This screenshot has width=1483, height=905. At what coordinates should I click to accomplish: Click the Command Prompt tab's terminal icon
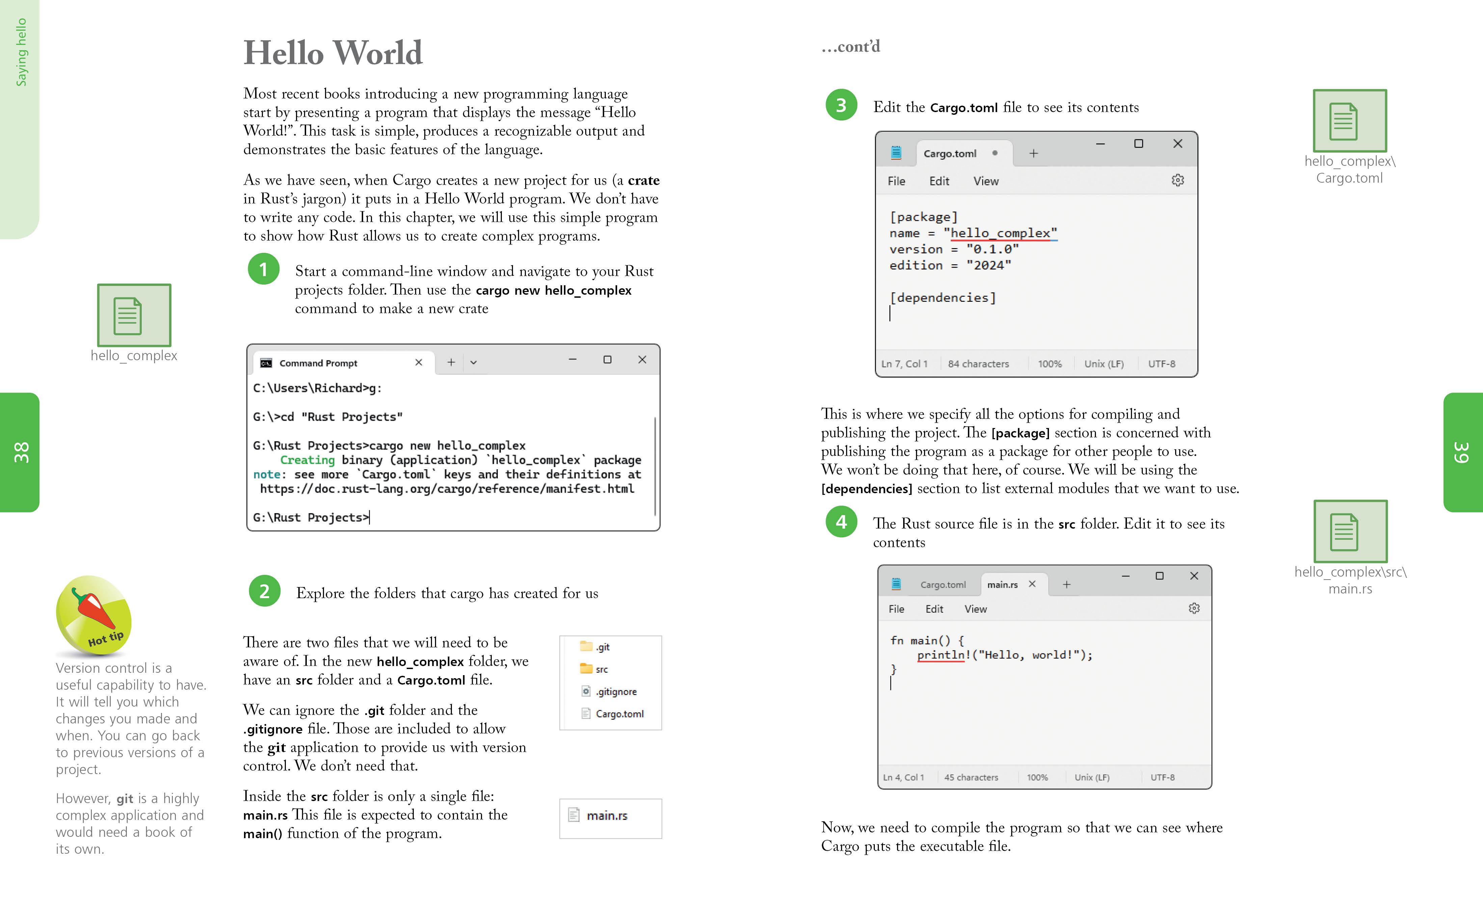click(x=266, y=363)
